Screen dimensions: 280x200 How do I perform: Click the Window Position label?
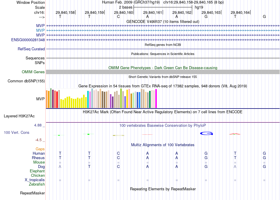click(x=31, y=3)
